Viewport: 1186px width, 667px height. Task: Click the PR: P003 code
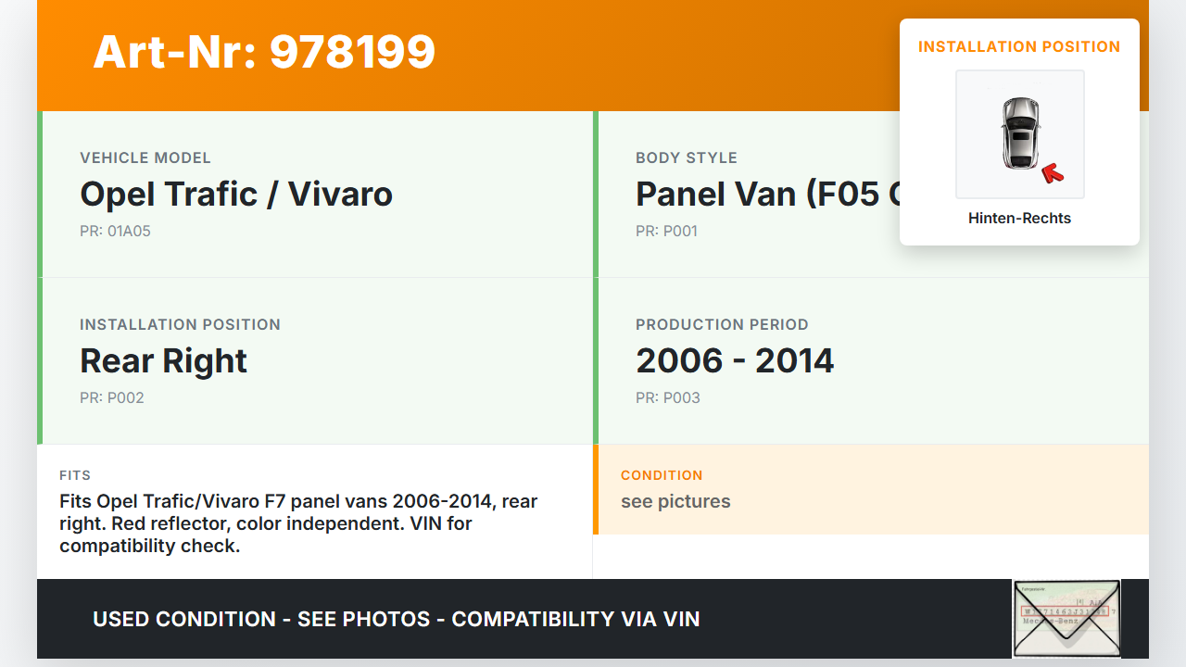[x=668, y=398]
